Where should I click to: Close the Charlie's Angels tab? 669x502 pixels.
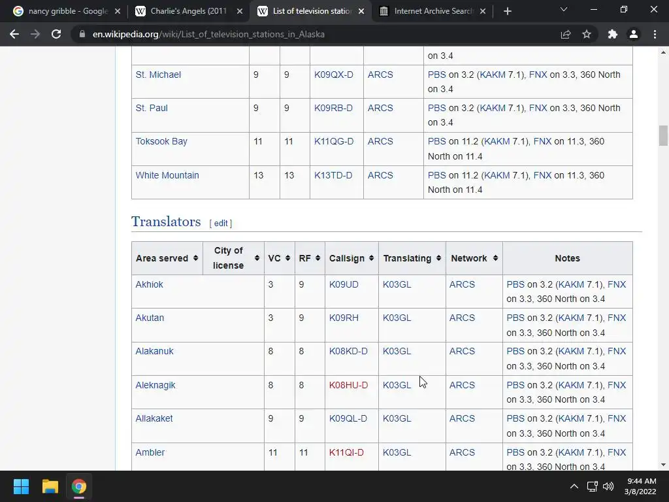click(x=240, y=11)
